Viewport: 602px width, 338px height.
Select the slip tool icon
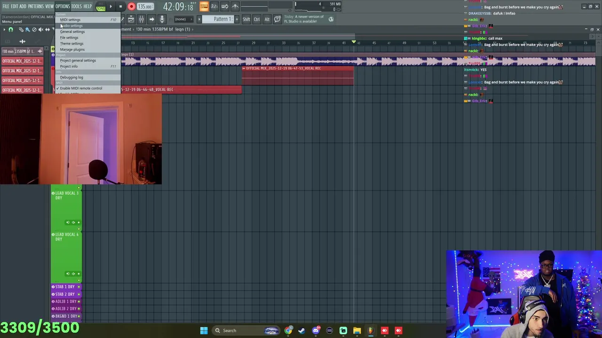[48, 30]
